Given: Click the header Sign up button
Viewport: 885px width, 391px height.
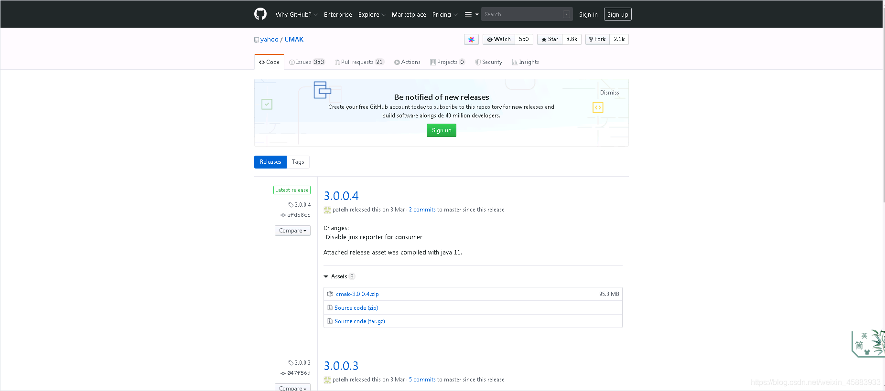Looking at the screenshot, I should pos(617,14).
